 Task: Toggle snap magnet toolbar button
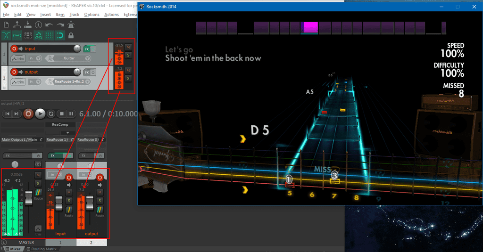click(60, 35)
